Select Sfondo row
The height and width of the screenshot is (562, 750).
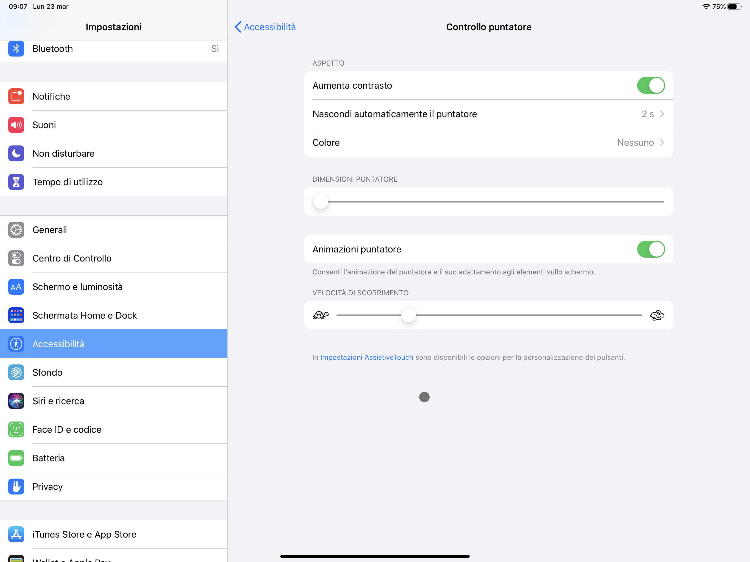pos(114,373)
